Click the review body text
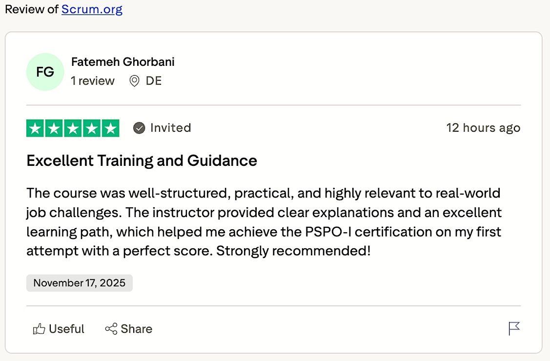Image resolution: width=550 pixels, height=361 pixels. tap(264, 222)
